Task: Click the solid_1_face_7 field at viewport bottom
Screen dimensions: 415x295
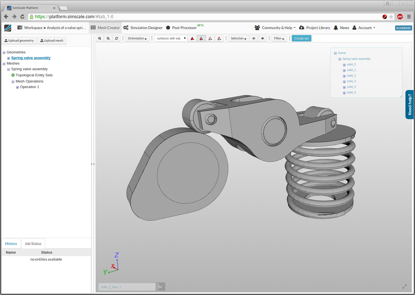Action: coord(127,287)
